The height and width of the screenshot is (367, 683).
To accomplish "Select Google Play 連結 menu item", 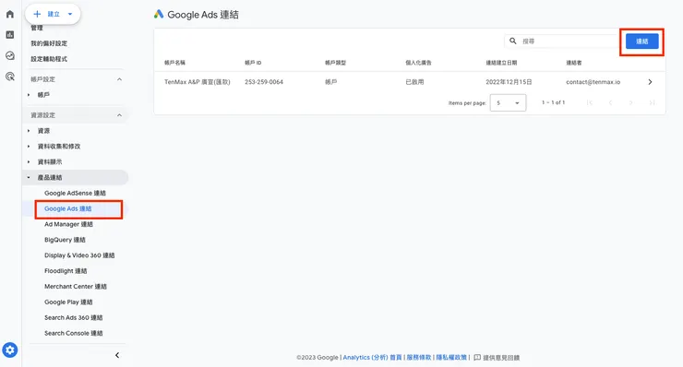I will pos(68,302).
